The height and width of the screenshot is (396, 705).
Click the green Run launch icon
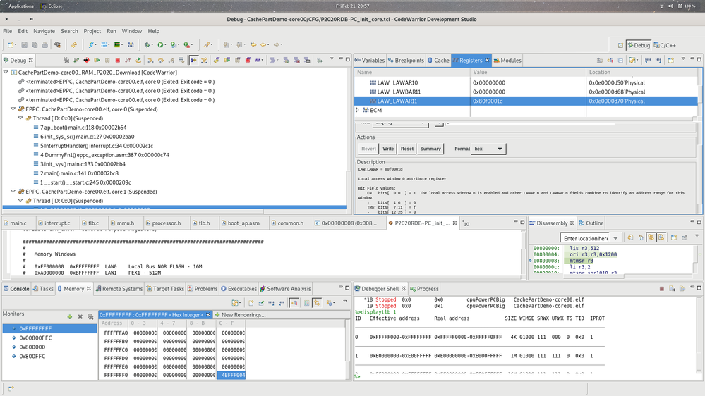pos(160,45)
